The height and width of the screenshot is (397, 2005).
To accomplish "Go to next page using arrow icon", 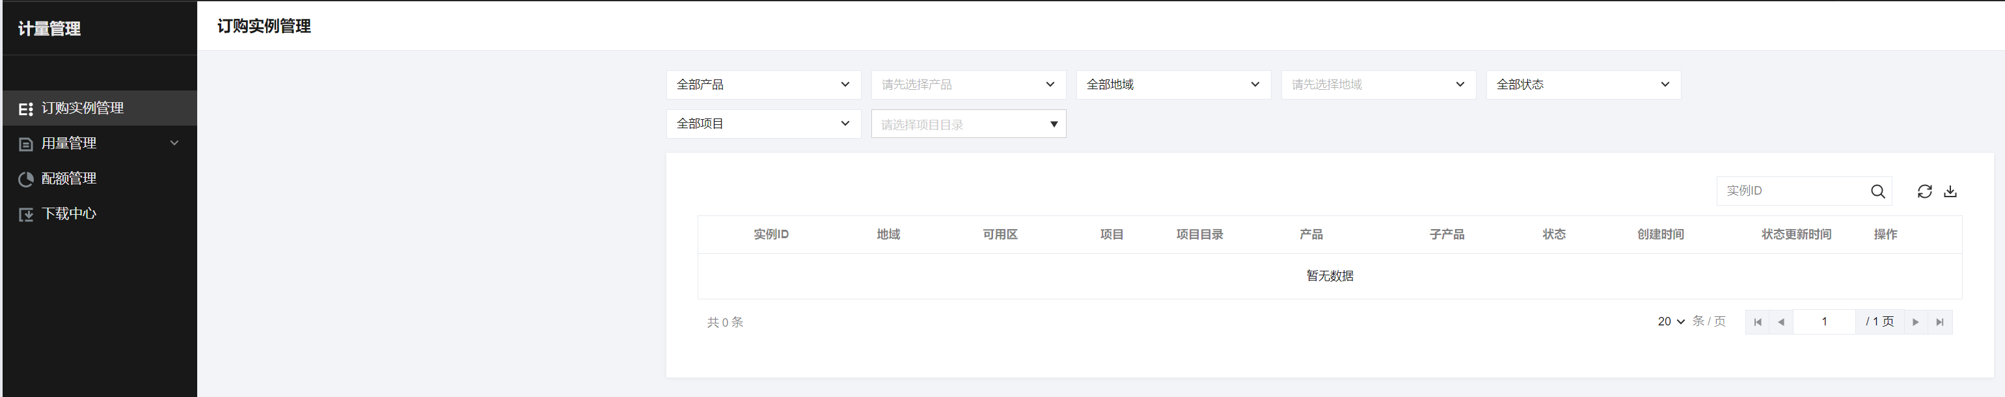I will (1915, 322).
